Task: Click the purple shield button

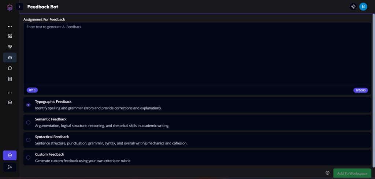Action: tap(10, 155)
